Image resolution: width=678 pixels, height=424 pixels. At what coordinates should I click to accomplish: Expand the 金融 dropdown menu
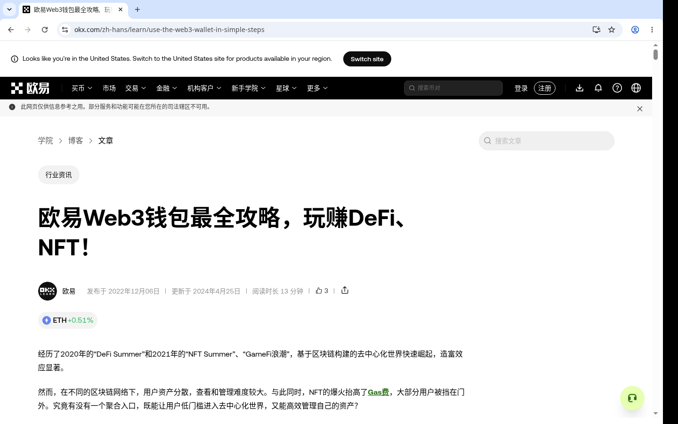pos(167,88)
